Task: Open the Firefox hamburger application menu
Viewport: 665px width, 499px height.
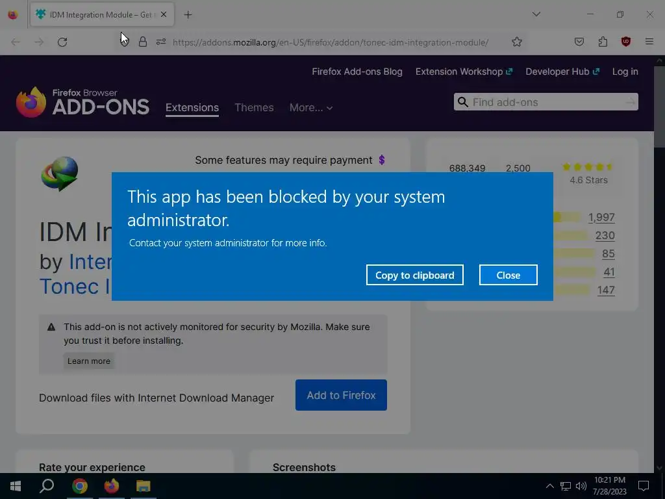Action: point(649,42)
